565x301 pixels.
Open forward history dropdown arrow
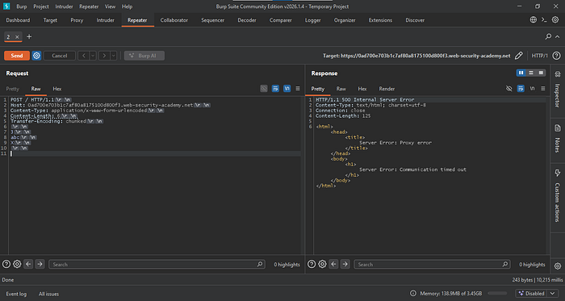tap(114, 56)
